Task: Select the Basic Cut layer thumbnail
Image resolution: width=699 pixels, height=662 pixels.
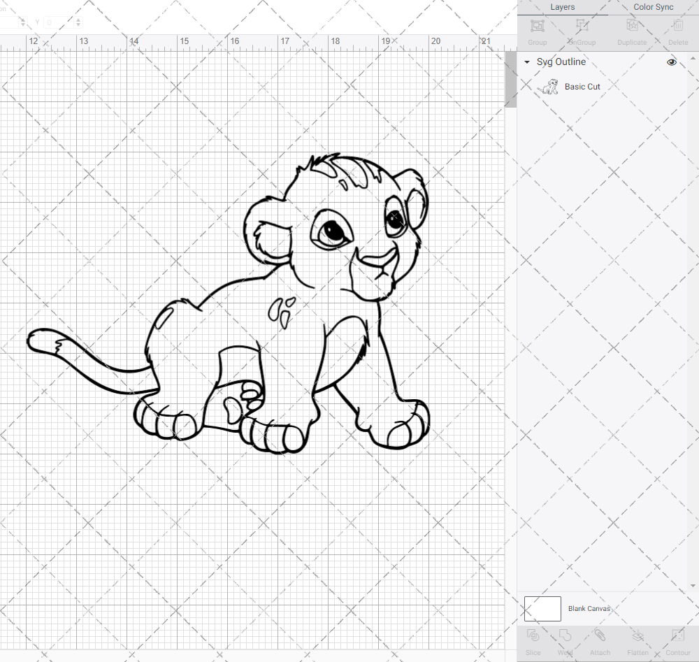Action: [x=547, y=87]
